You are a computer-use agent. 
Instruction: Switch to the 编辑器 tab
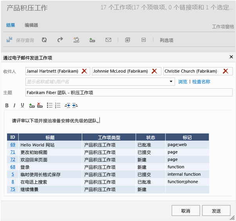point(31,25)
